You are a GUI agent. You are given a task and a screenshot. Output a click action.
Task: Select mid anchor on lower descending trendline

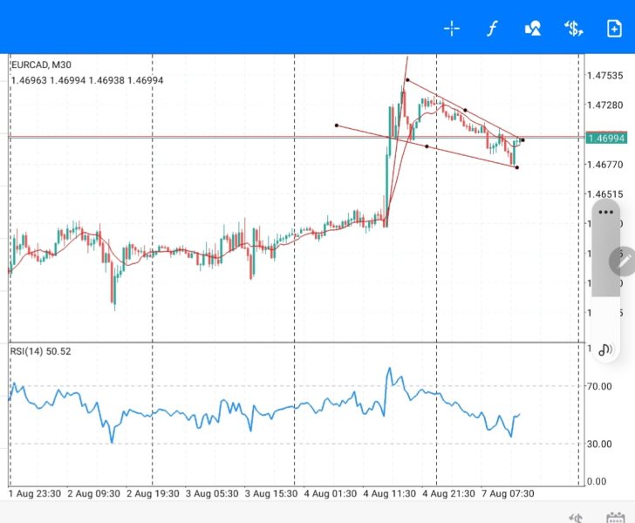point(427,146)
